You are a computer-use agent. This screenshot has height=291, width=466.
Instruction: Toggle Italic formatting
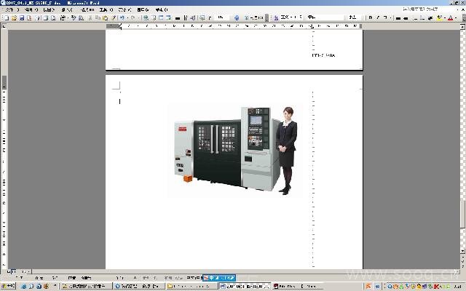tap(378, 17)
